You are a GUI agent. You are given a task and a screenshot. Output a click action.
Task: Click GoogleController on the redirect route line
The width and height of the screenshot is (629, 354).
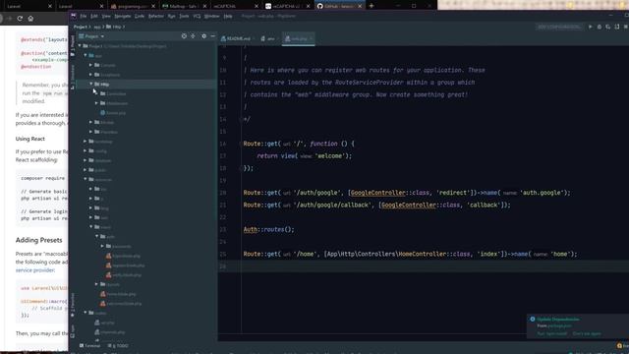pos(377,193)
